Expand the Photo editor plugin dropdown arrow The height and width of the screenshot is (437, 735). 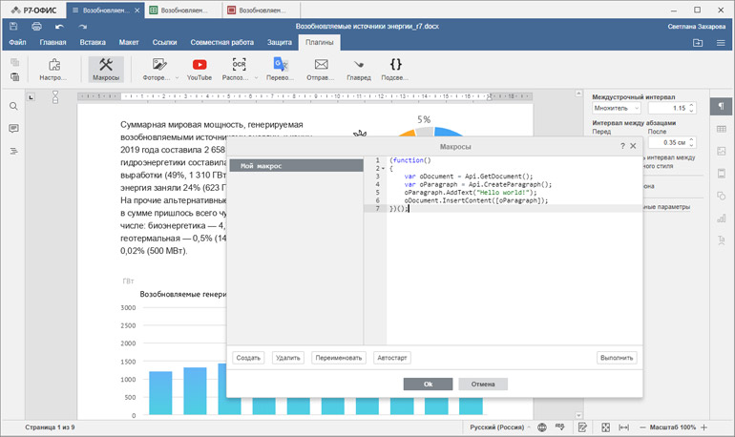[x=177, y=77]
